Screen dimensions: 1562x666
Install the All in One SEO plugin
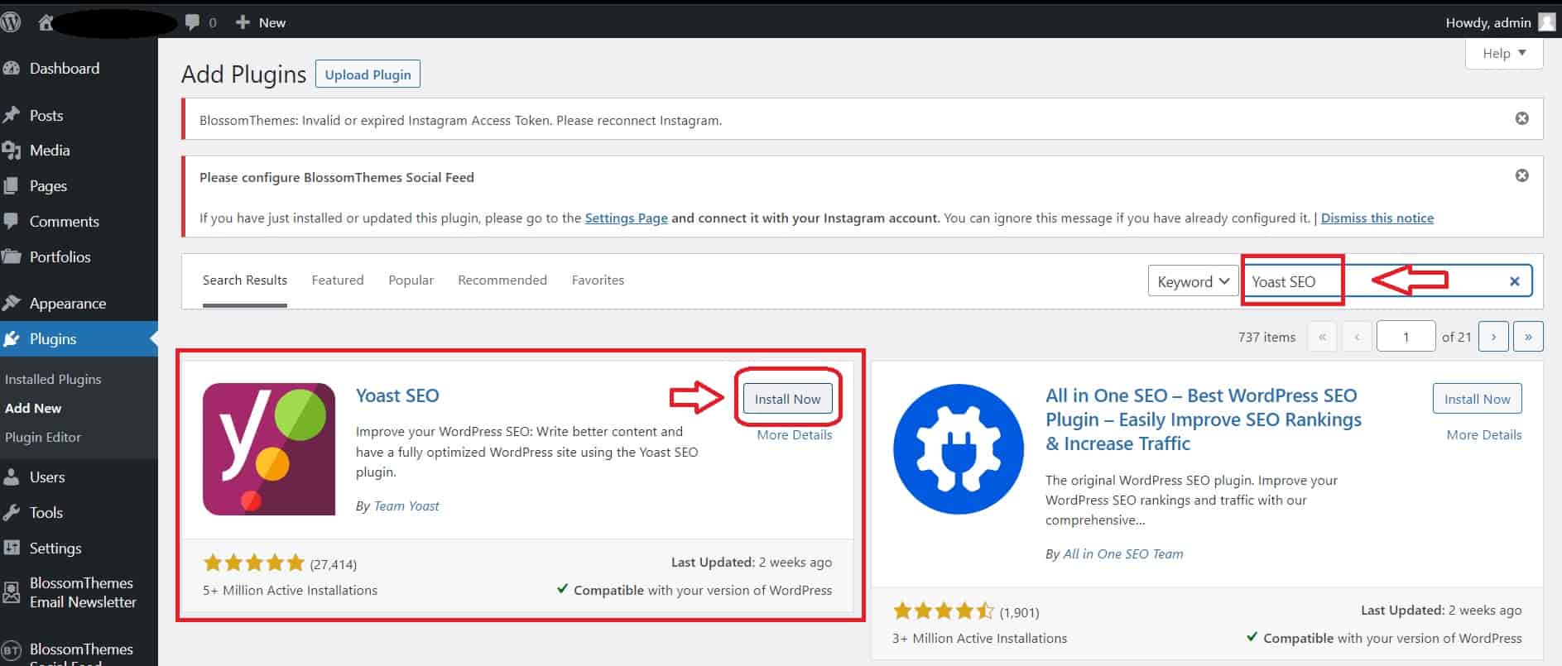coord(1477,399)
